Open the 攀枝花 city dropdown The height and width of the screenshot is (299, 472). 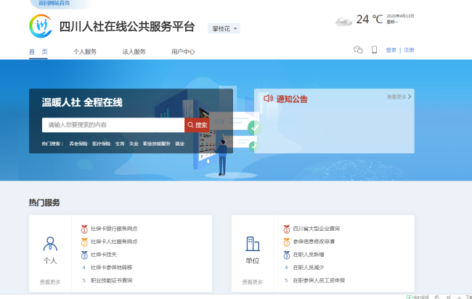point(225,29)
